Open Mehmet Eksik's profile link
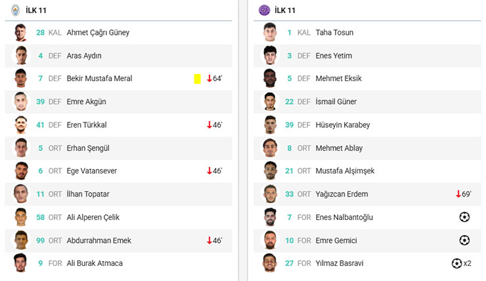 [338, 79]
